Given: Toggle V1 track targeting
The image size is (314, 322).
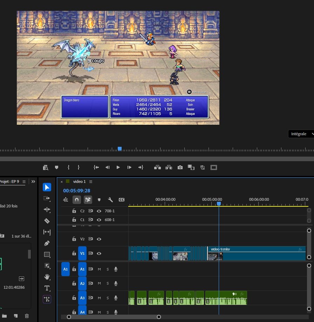Looking at the screenshot, I should [82, 253].
